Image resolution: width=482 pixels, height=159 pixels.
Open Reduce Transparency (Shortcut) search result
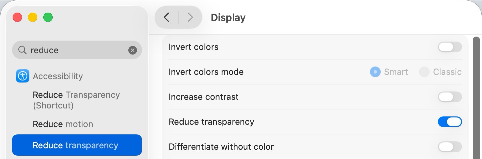76,100
